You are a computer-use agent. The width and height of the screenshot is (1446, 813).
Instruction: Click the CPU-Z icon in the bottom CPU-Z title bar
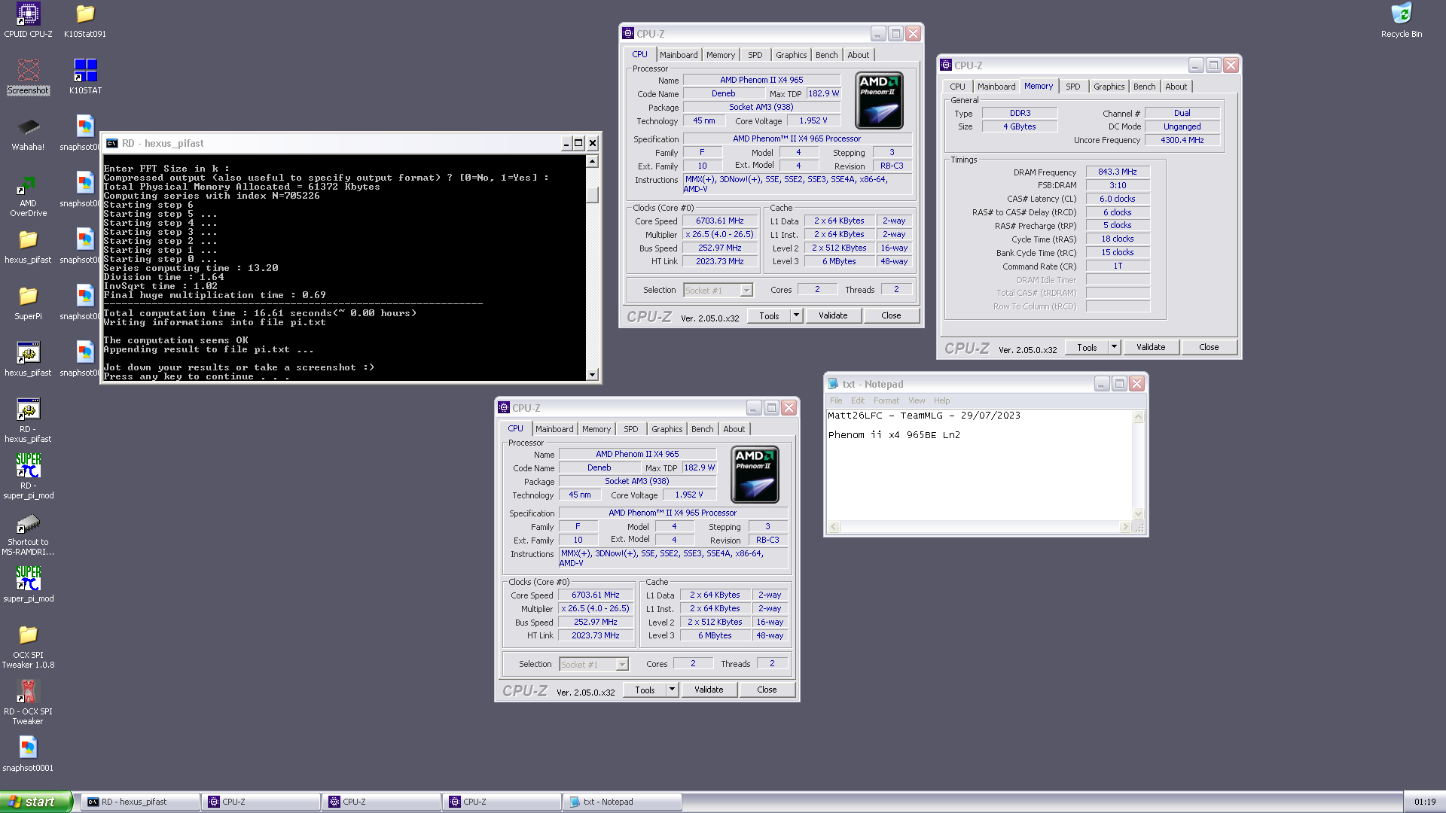(x=504, y=408)
